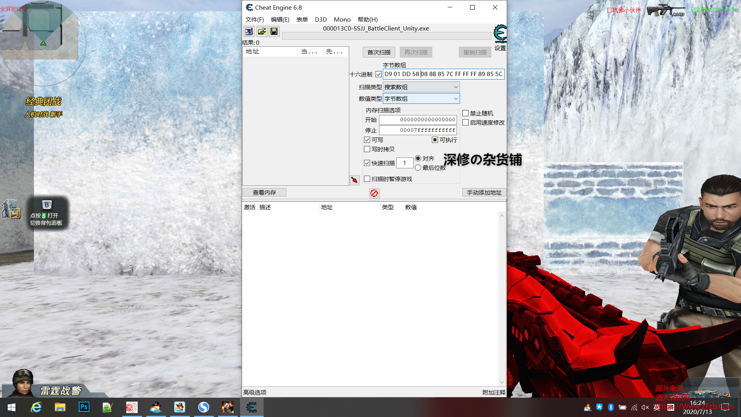741x417 pixels.
Task: Uncheck the 十六进制 hex checkbox
Action: 379,74
